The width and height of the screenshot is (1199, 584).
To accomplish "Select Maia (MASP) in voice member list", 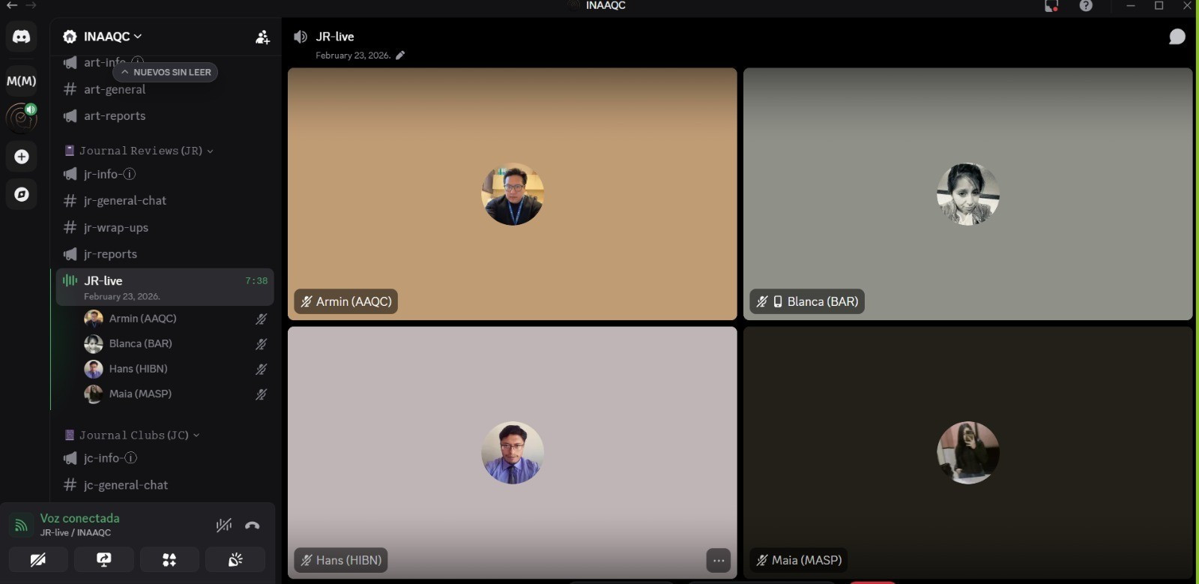I will coord(140,394).
